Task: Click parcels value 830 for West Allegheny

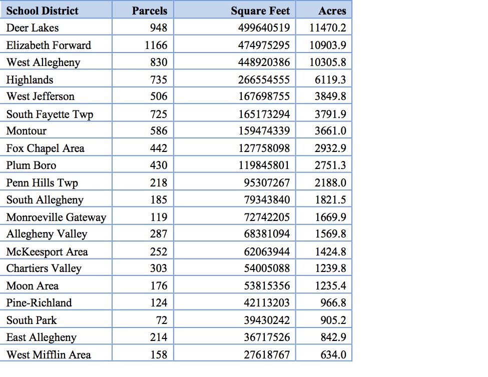Action: click(159, 62)
